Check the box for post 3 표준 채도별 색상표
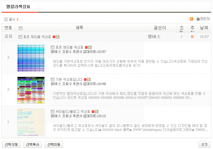The image size is (213, 149). pos(52,47)
